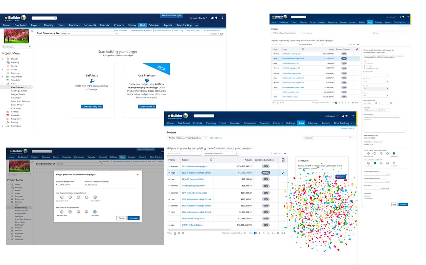Open Time Tracking tab in Great Job window
The width and height of the screenshot is (426, 265).
pos(341,123)
